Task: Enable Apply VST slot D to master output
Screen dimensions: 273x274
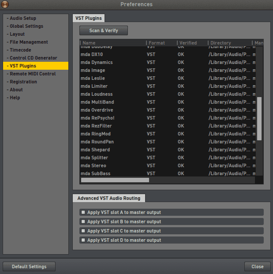Action: [x=83, y=240]
